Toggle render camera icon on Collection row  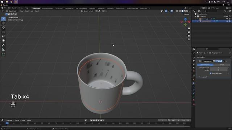click(229, 16)
